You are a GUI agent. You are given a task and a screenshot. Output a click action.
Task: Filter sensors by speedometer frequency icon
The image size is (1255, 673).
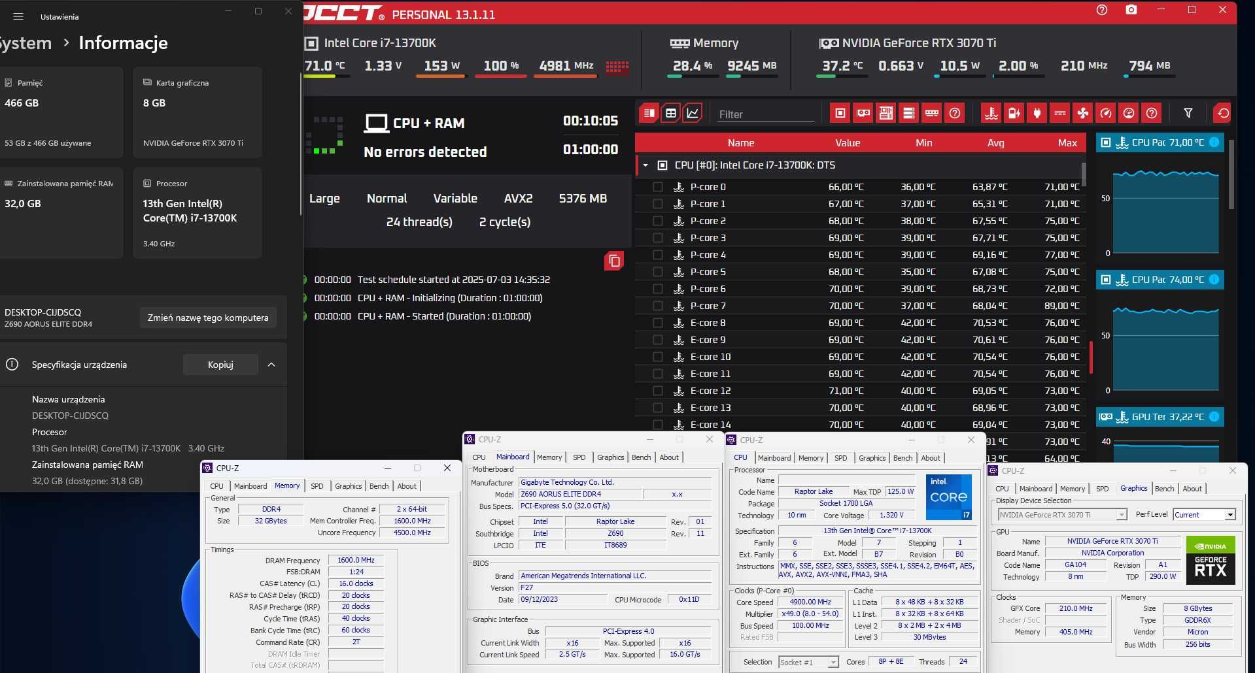tap(1106, 113)
